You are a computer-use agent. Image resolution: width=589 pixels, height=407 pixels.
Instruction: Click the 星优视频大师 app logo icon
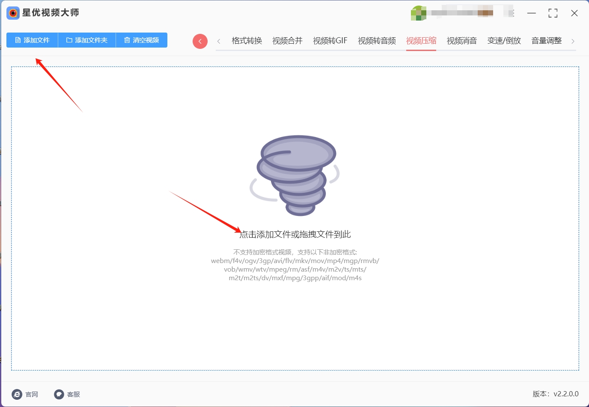pyautogui.click(x=13, y=13)
